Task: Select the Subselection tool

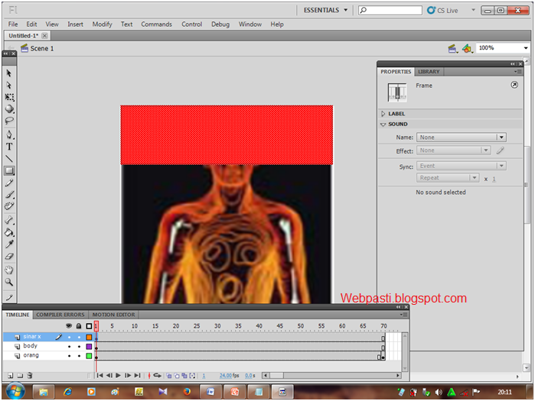Action: tap(9, 85)
